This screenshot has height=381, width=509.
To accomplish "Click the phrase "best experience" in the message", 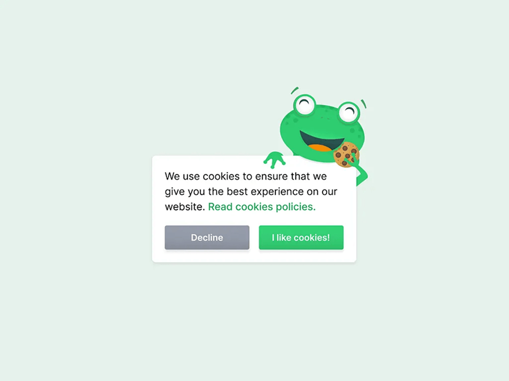I will click(x=265, y=192).
